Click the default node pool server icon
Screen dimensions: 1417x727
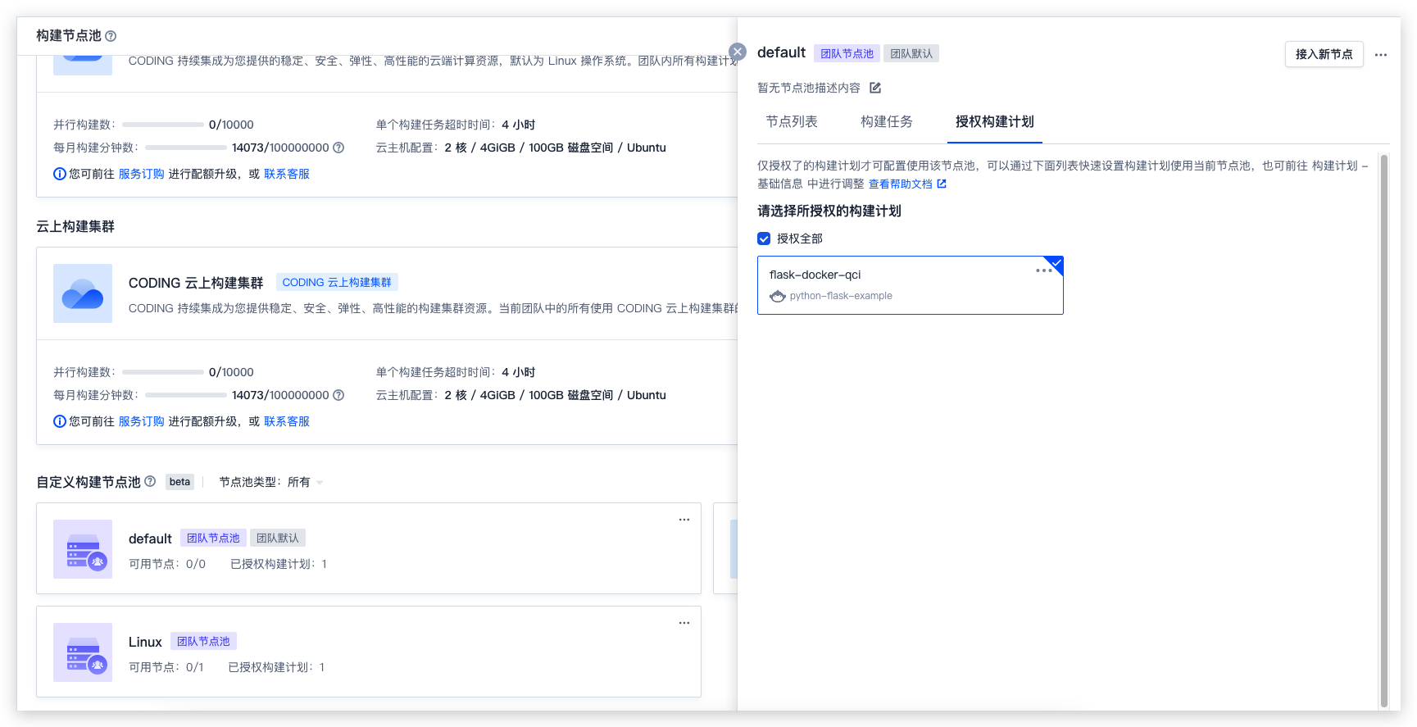83,549
